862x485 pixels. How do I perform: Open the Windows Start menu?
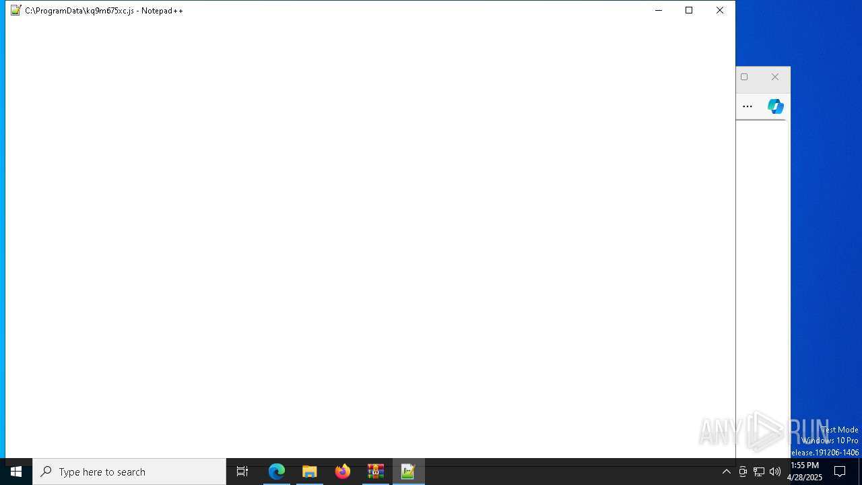point(16,472)
